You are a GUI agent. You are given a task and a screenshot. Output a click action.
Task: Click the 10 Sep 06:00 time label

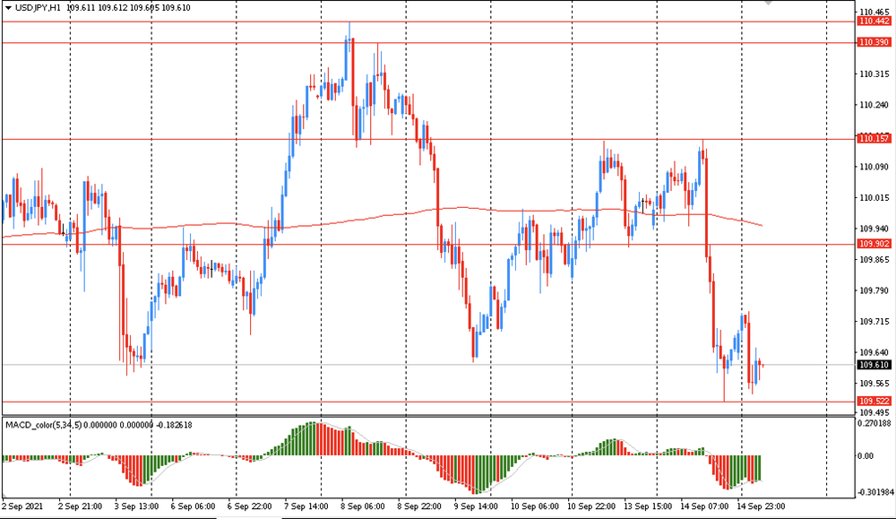pyautogui.click(x=534, y=506)
